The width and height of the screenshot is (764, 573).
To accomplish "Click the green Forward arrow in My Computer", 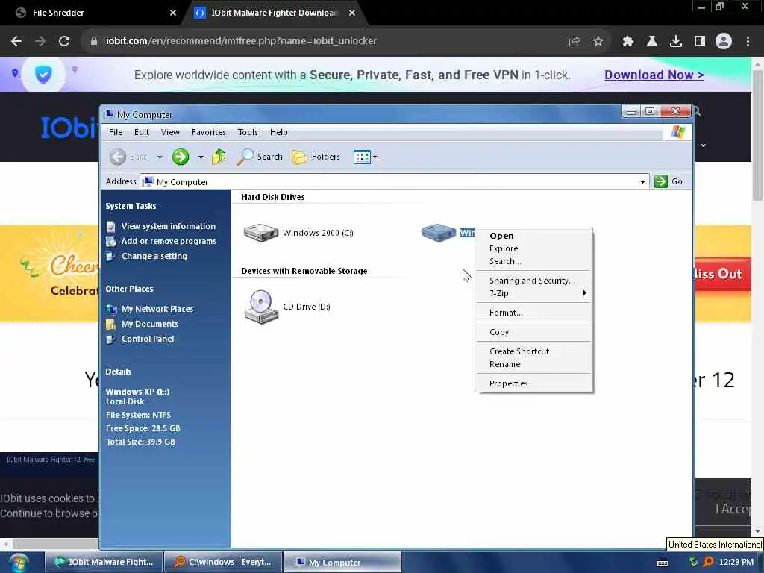I will pos(181,157).
